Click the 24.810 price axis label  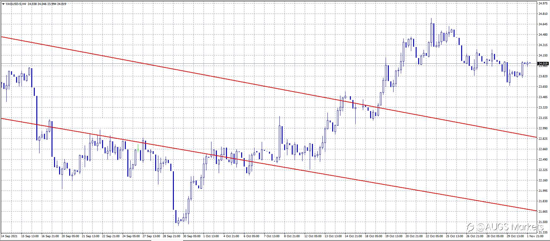click(x=543, y=14)
